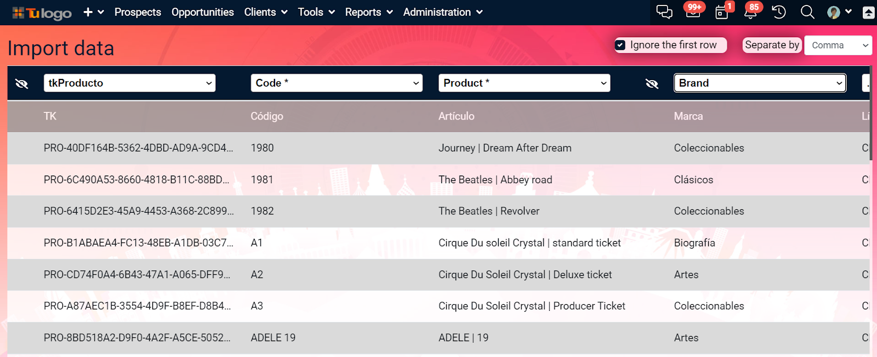Screen dimensions: 877x357
Task: Click the PRO-B1ABAEA4 TK cell
Action: click(139, 243)
